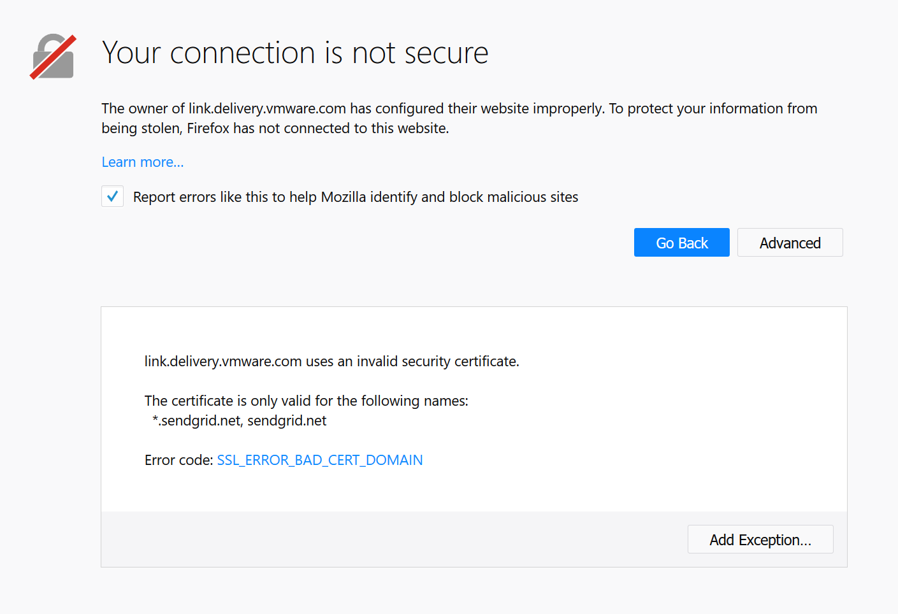Screen dimensions: 898x614
Task: Click the "Error code:" label
Action: (178, 460)
